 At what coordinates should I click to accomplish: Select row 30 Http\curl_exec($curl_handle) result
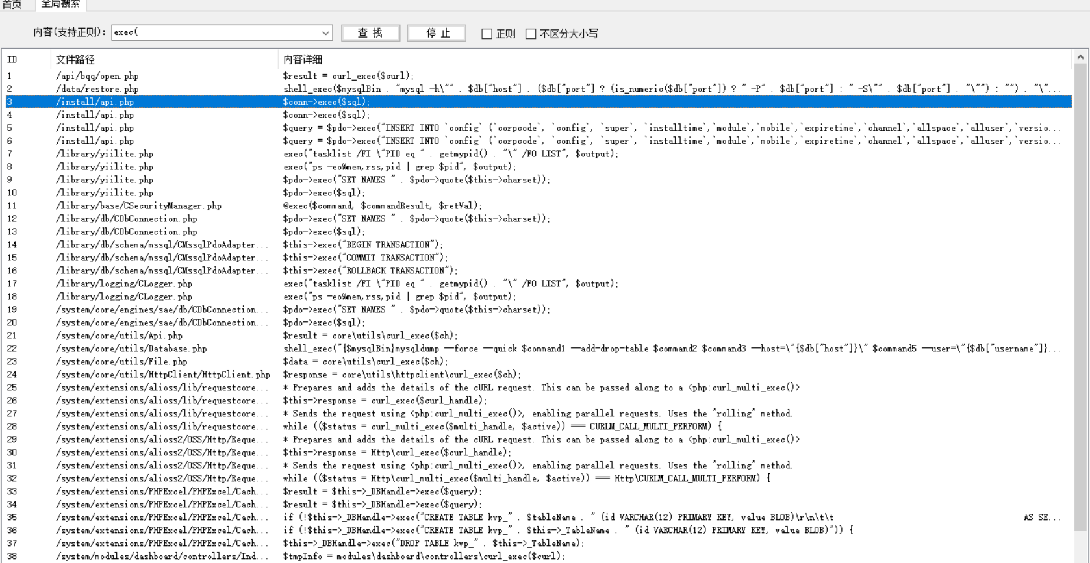539,453
